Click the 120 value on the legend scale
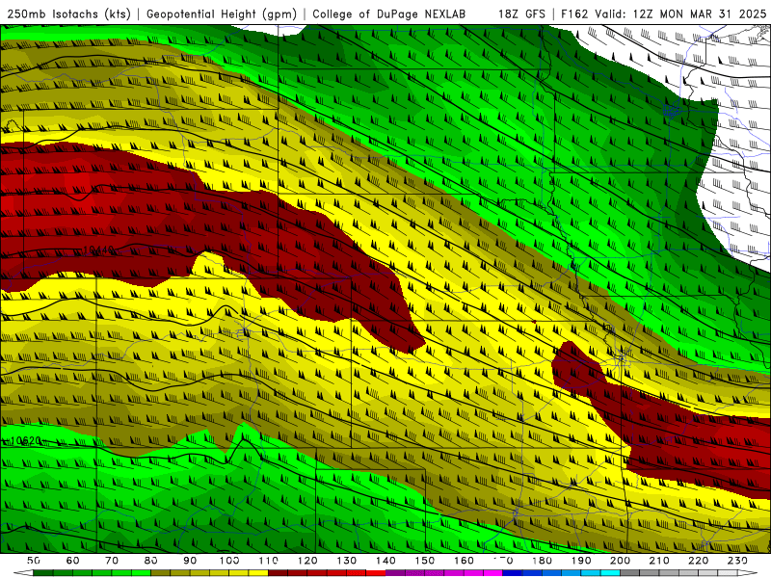The height and width of the screenshot is (578, 771). tap(307, 561)
